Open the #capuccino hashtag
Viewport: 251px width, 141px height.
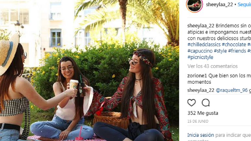tap(200, 51)
